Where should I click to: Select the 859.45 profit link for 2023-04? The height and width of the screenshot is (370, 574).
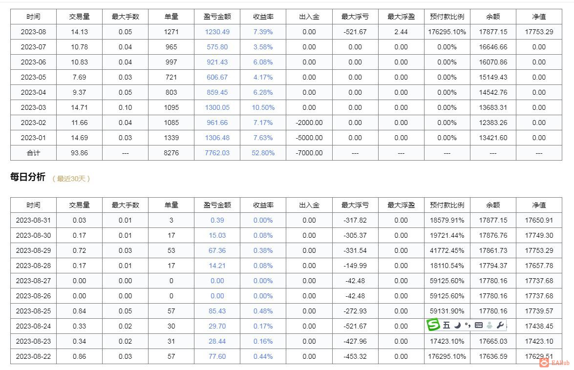217,93
